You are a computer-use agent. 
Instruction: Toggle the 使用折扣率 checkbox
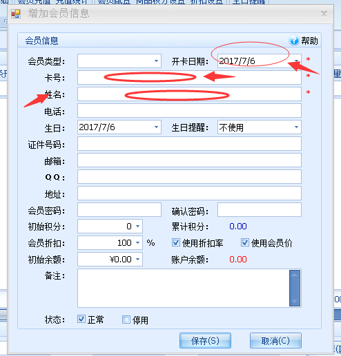tap(176, 242)
